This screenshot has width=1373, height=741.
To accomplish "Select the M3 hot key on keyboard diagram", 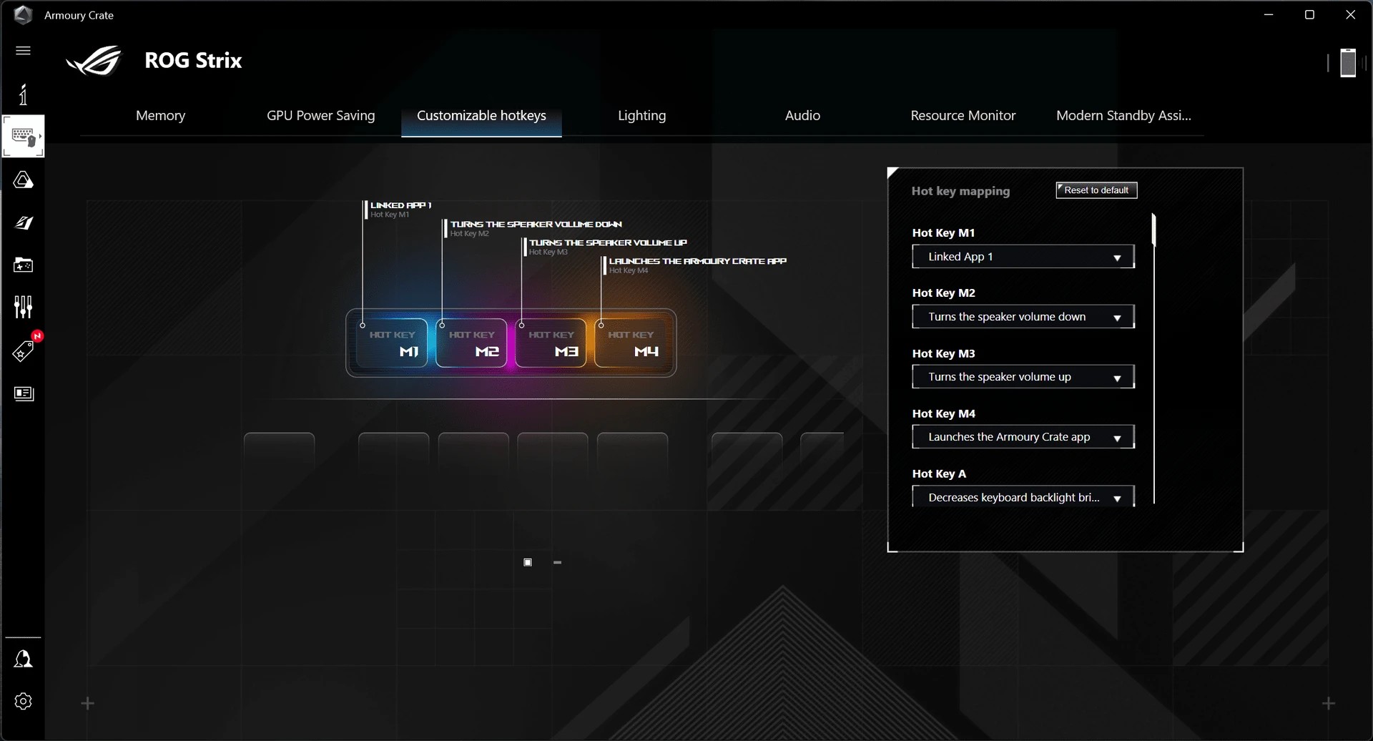I will 551,343.
